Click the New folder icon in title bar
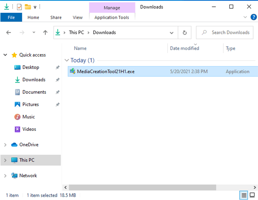 pyautogui.click(x=28, y=7)
